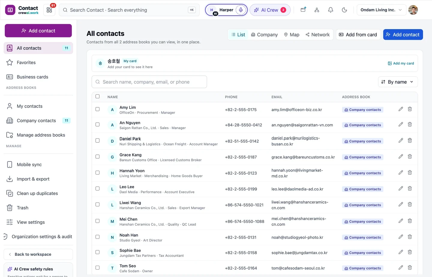
Task: Check the Amy Lim row checkbox
Action: pos(97,109)
